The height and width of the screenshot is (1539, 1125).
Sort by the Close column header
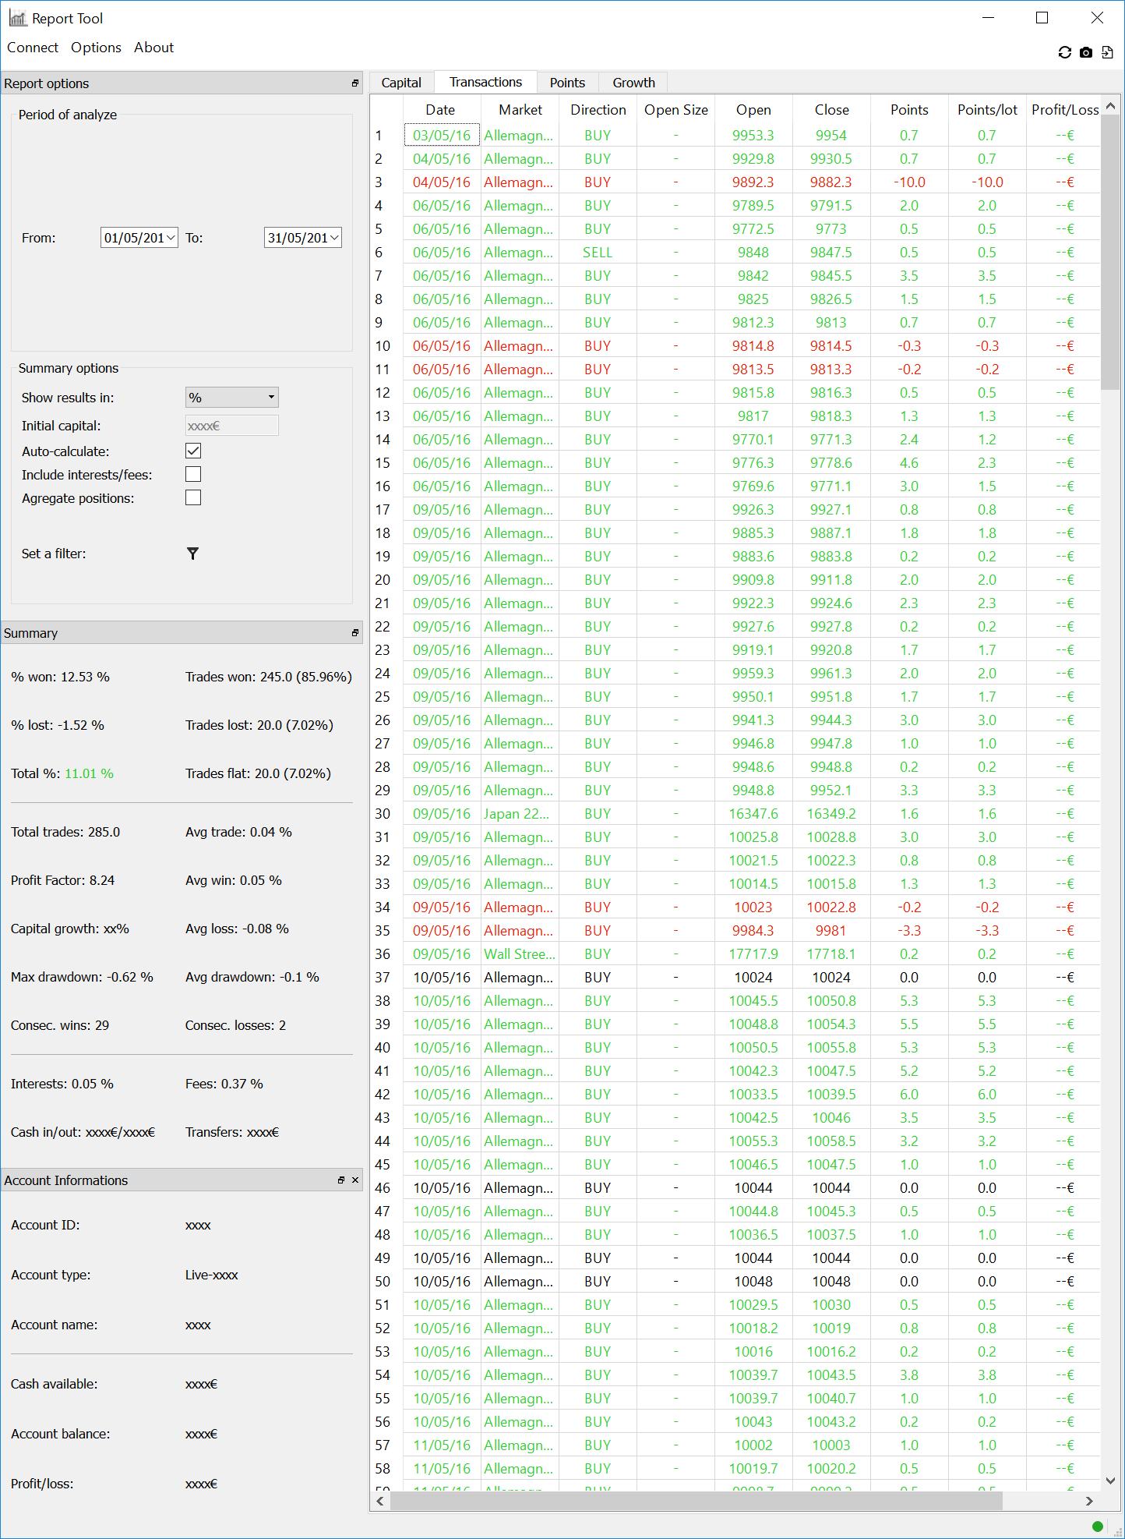coord(831,110)
